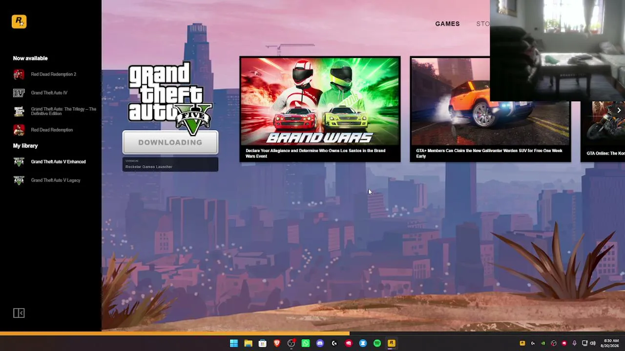Click the 'My library' heading
Viewport: 625px width, 351px height.
pos(25,146)
